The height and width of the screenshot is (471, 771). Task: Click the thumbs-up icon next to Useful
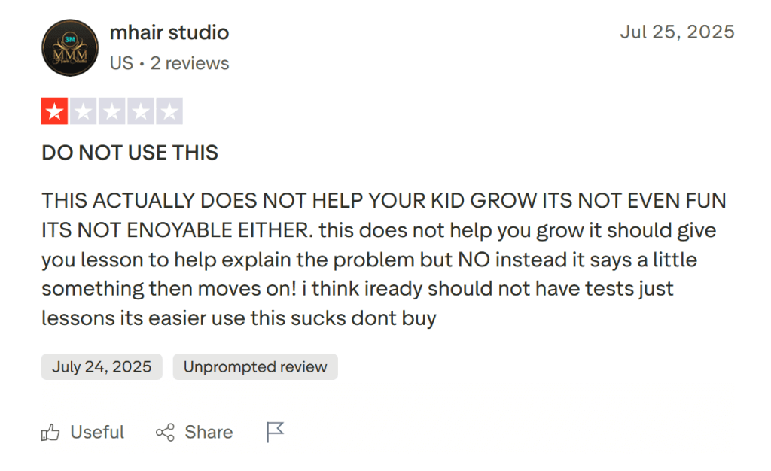coord(51,432)
